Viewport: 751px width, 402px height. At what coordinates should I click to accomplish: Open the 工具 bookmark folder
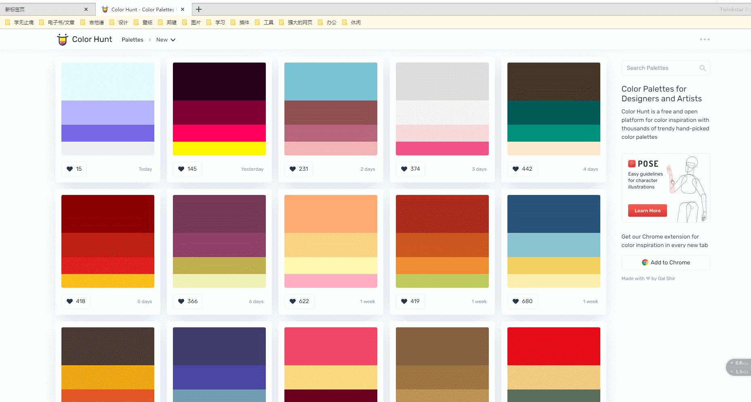[x=265, y=22]
